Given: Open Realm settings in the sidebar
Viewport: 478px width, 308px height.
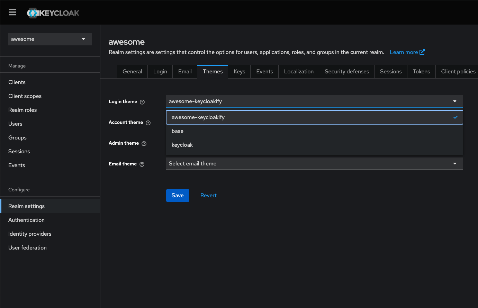Looking at the screenshot, I should pyautogui.click(x=50, y=206).
